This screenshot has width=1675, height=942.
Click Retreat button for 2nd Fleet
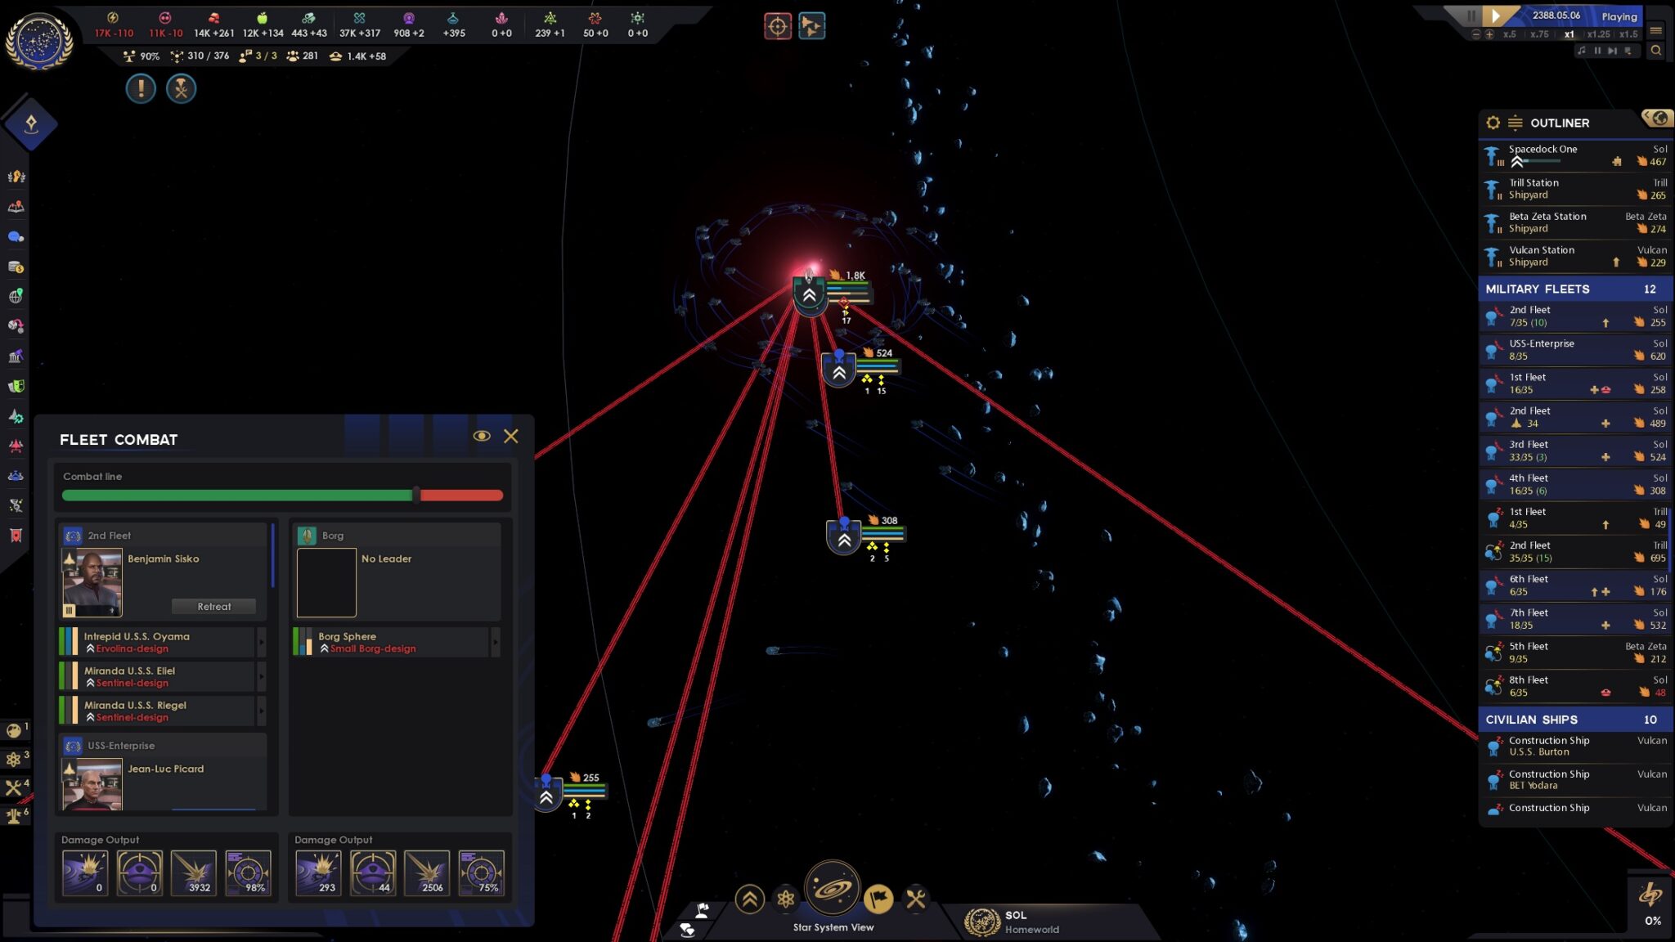click(214, 606)
